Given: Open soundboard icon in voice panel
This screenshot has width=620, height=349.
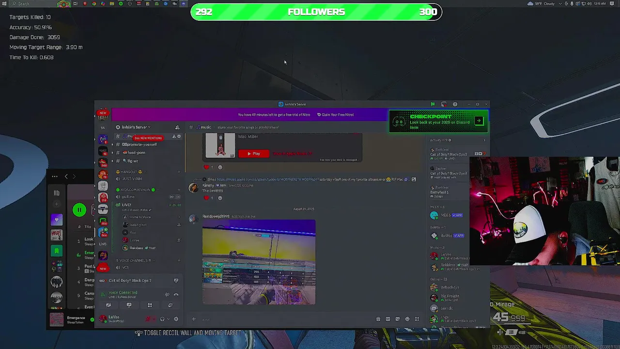Looking at the screenshot, I should (170, 305).
